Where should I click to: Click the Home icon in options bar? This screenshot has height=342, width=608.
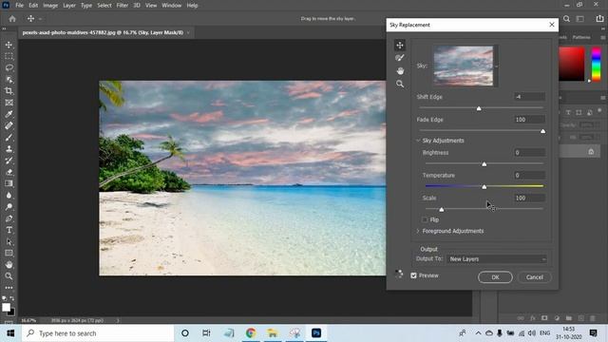pos(12,19)
